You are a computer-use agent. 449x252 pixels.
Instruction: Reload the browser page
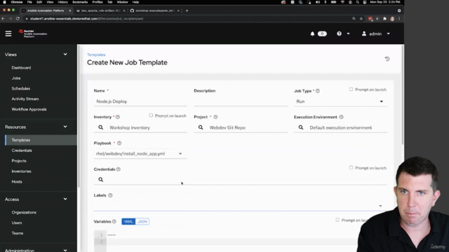pyautogui.click(x=18, y=19)
